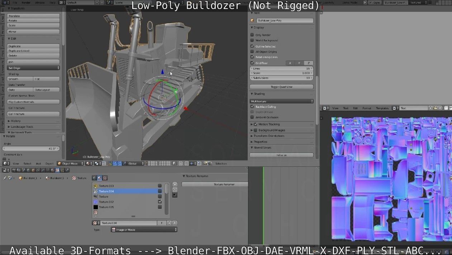Select Texture.003 in texture list

(125, 186)
